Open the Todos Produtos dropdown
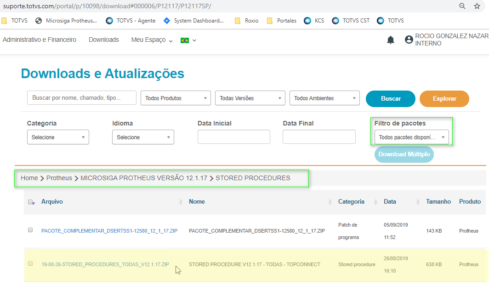 tap(176, 98)
